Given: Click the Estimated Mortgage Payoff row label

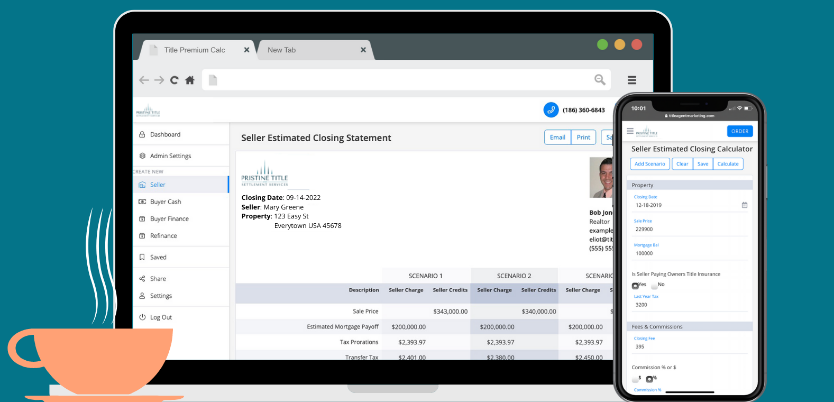Looking at the screenshot, I should (x=343, y=327).
